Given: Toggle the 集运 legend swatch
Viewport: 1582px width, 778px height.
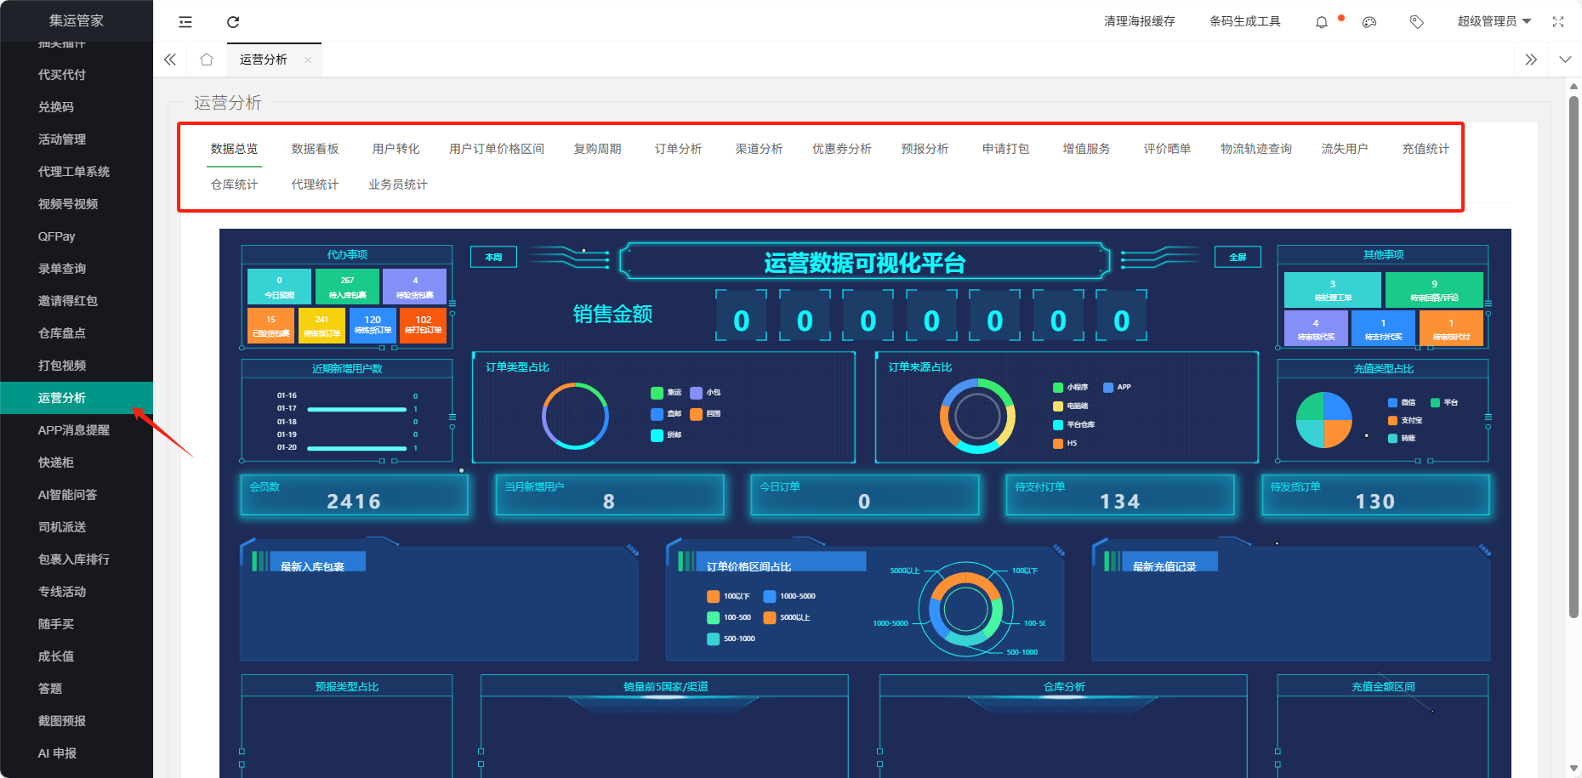Looking at the screenshot, I should tap(657, 393).
